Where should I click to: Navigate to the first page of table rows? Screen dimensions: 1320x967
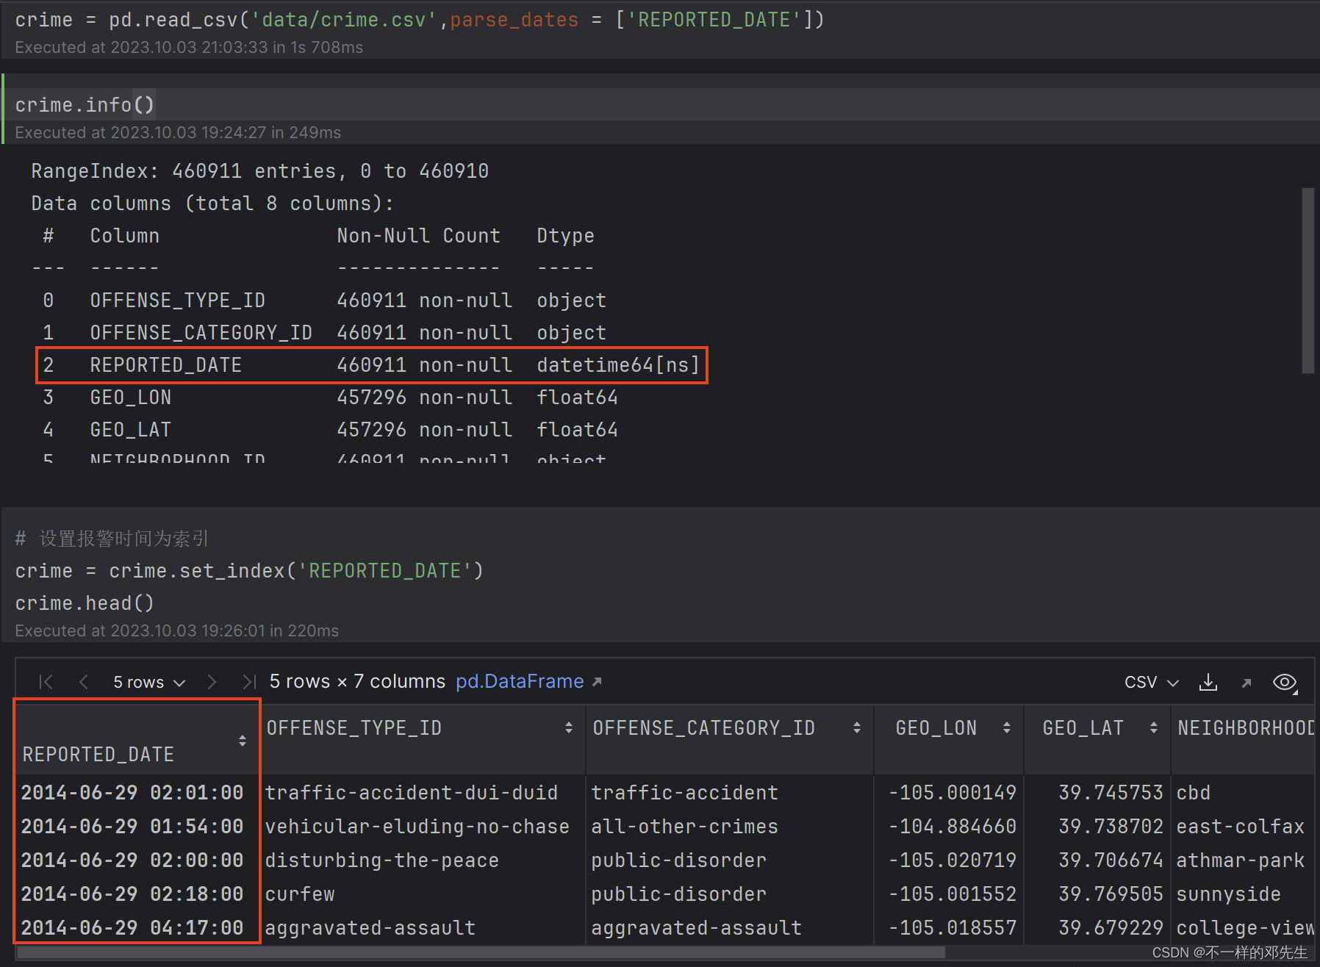coord(46,681)
